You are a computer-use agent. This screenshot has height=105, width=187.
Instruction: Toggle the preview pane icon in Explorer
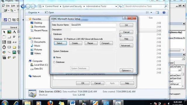click(x=157, y=13)
